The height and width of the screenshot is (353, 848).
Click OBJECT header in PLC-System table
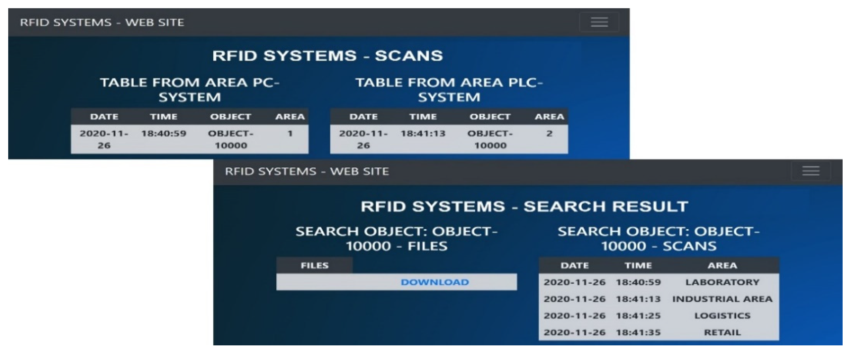[x=490, y=117]
